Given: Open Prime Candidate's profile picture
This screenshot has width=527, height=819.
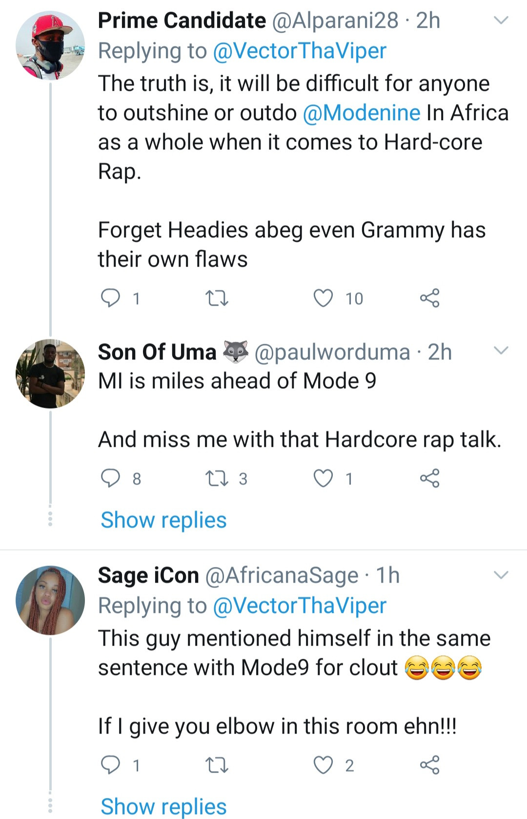Looking at the screenshot, I should click(x=50, y=45).
